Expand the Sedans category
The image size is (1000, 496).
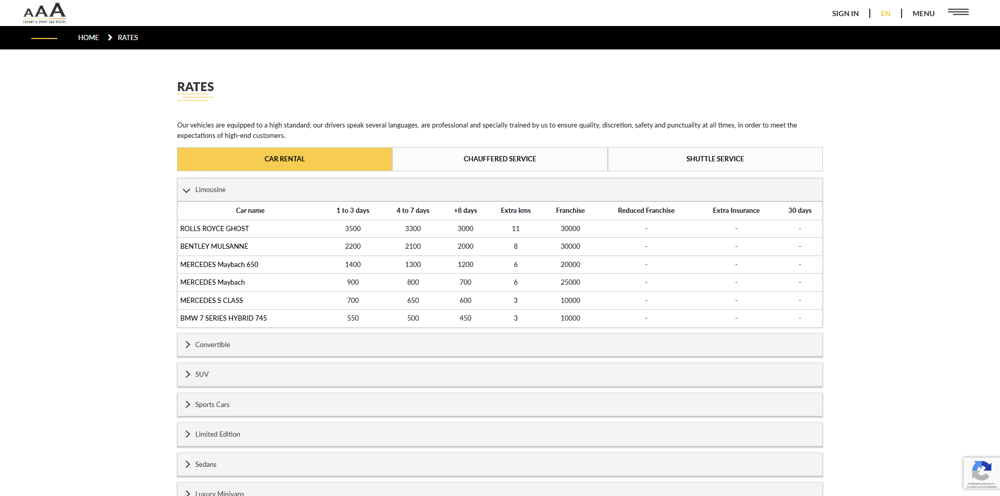click(205, 464)
